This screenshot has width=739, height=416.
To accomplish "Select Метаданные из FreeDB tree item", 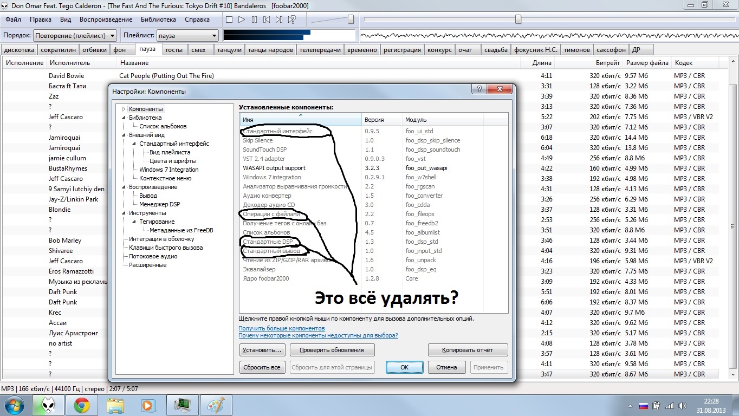I will click(x=181, y=230).
